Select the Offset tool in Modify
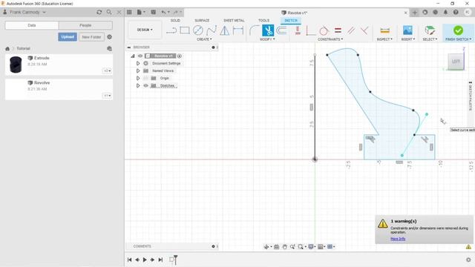Viewport: 475px width, 267px height. (282, 30)
